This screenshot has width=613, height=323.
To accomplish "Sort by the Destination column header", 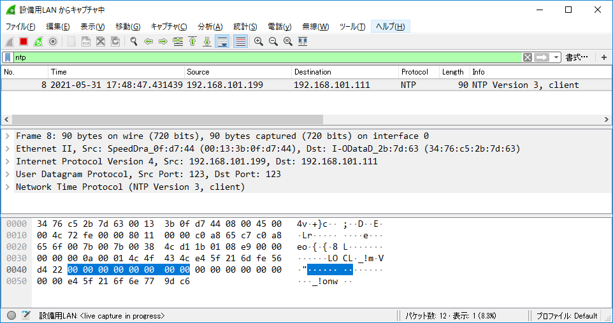I will [x=345, y=72].
